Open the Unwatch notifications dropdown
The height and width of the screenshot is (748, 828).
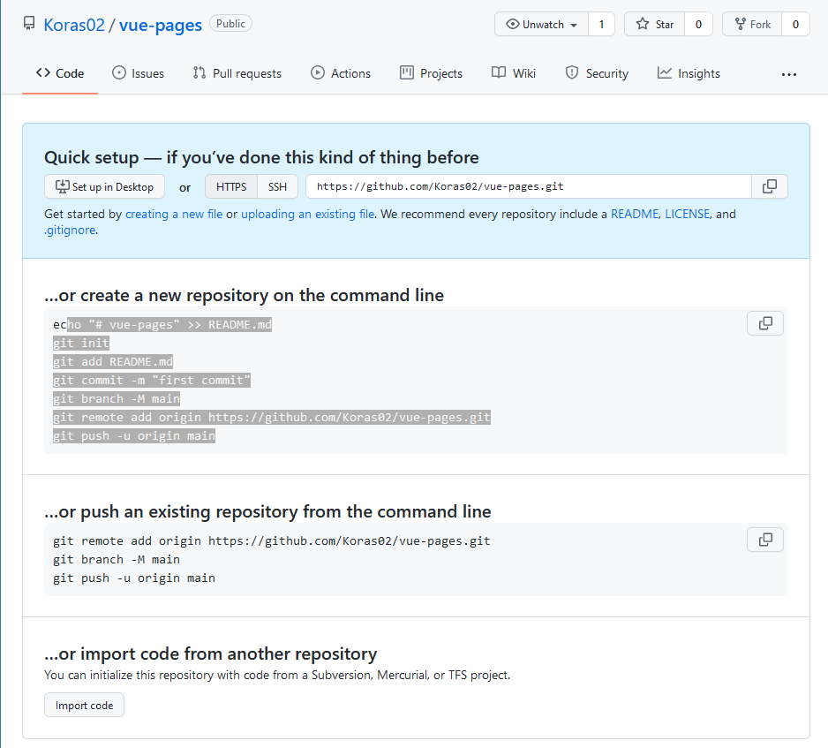tap(541, 25)
